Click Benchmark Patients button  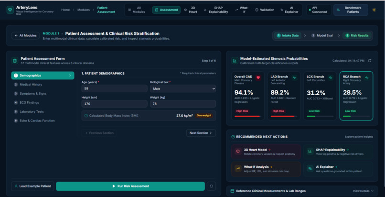pos(351,10)
